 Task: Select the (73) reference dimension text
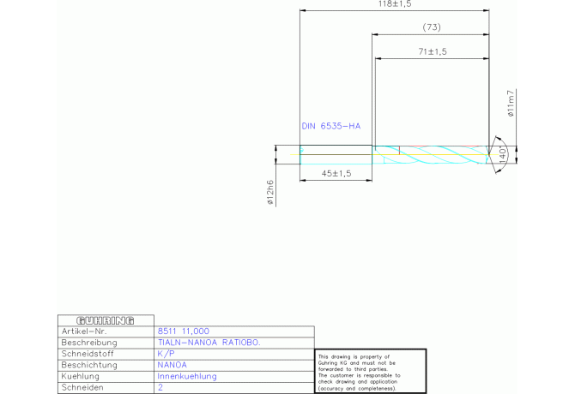tap(432, 27)
